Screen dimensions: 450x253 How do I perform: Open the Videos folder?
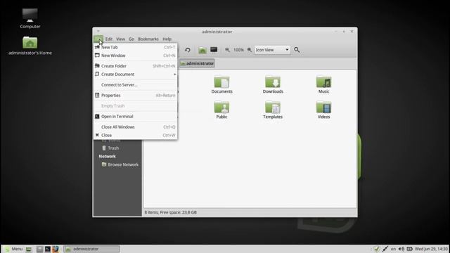click(x=323, y=110)
